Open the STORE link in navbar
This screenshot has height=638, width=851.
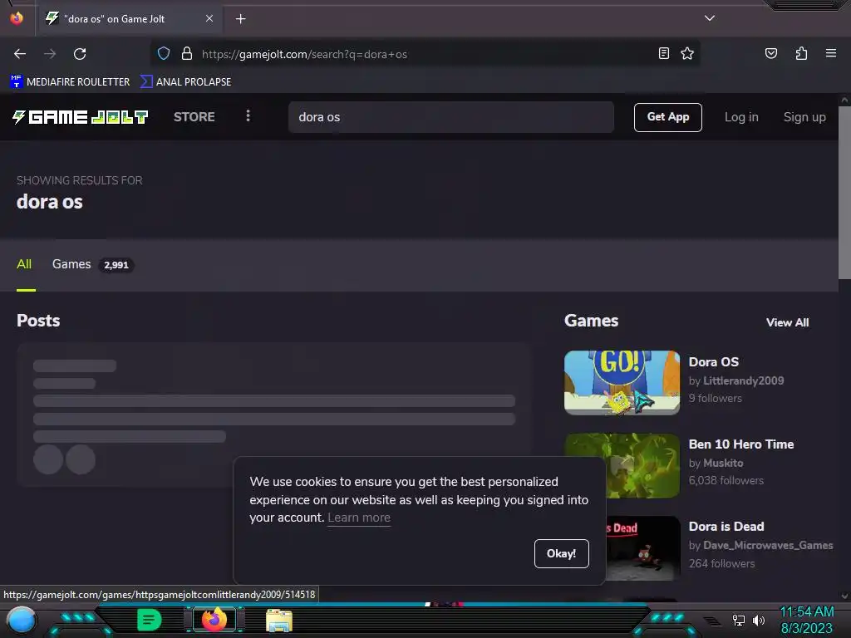[194, 116]
